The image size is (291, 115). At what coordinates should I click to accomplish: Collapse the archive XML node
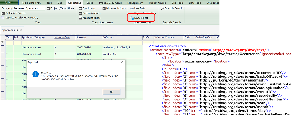tap(147, 50)
